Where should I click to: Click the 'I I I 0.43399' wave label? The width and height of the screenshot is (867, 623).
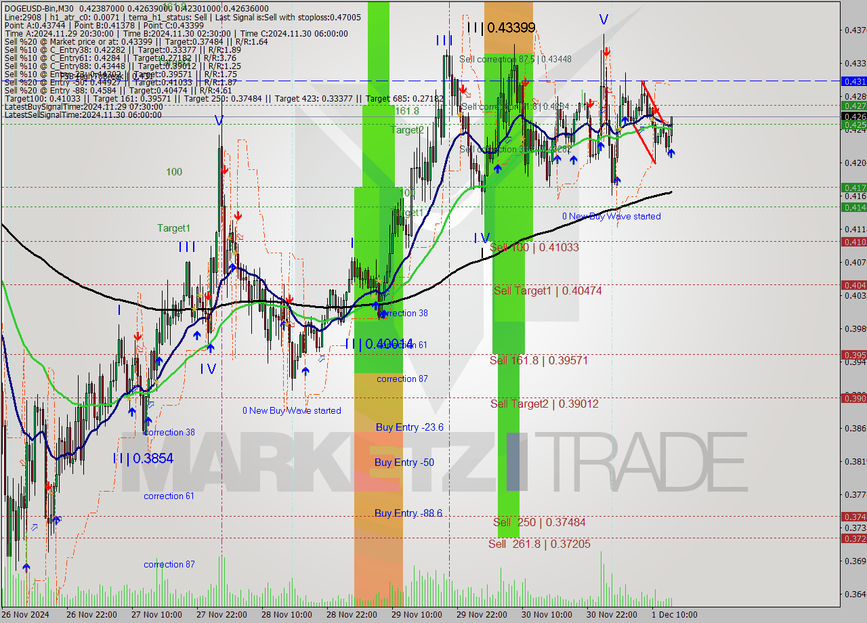[x=501, y=28]
